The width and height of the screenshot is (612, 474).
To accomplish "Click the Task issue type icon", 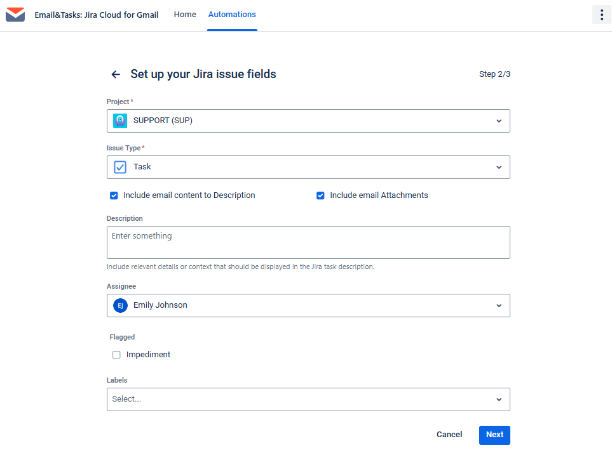I will [x=120, y=168].
